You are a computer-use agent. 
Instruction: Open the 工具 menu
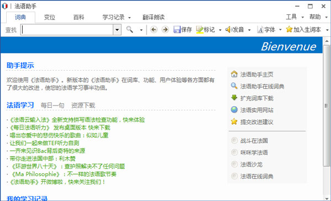[291, 17]
